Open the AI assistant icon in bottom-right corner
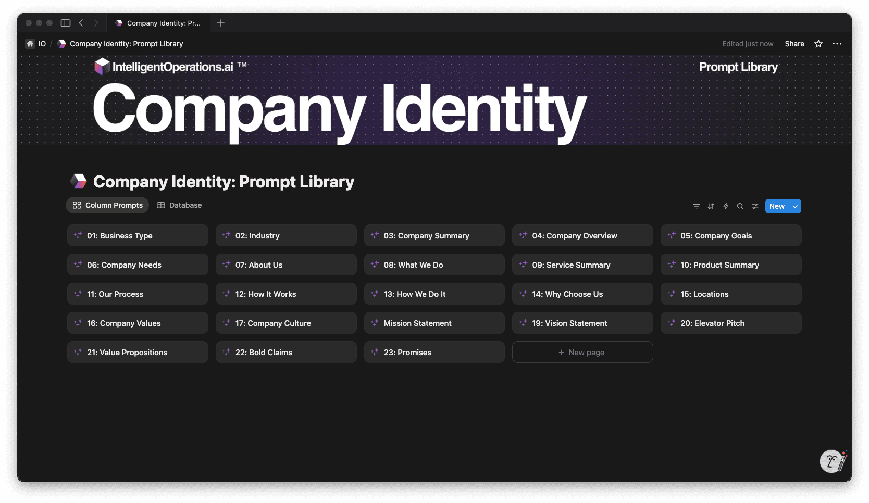Viewport: 869px width, 503px height. coord(832,461)
